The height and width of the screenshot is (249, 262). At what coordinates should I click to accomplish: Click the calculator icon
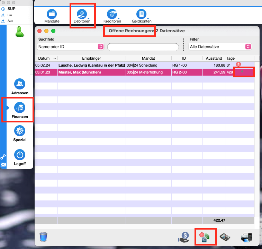coord(225,237)
